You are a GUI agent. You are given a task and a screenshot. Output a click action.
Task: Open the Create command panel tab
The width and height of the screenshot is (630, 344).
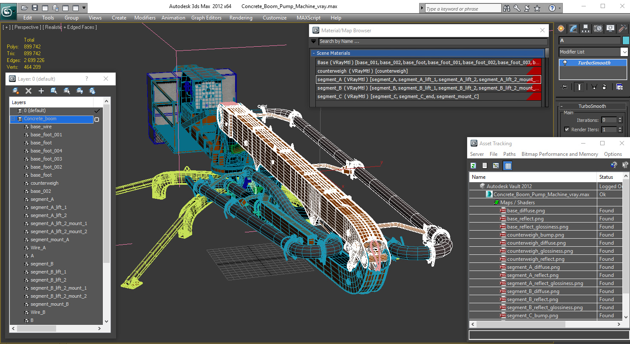(x=561, y=28)
